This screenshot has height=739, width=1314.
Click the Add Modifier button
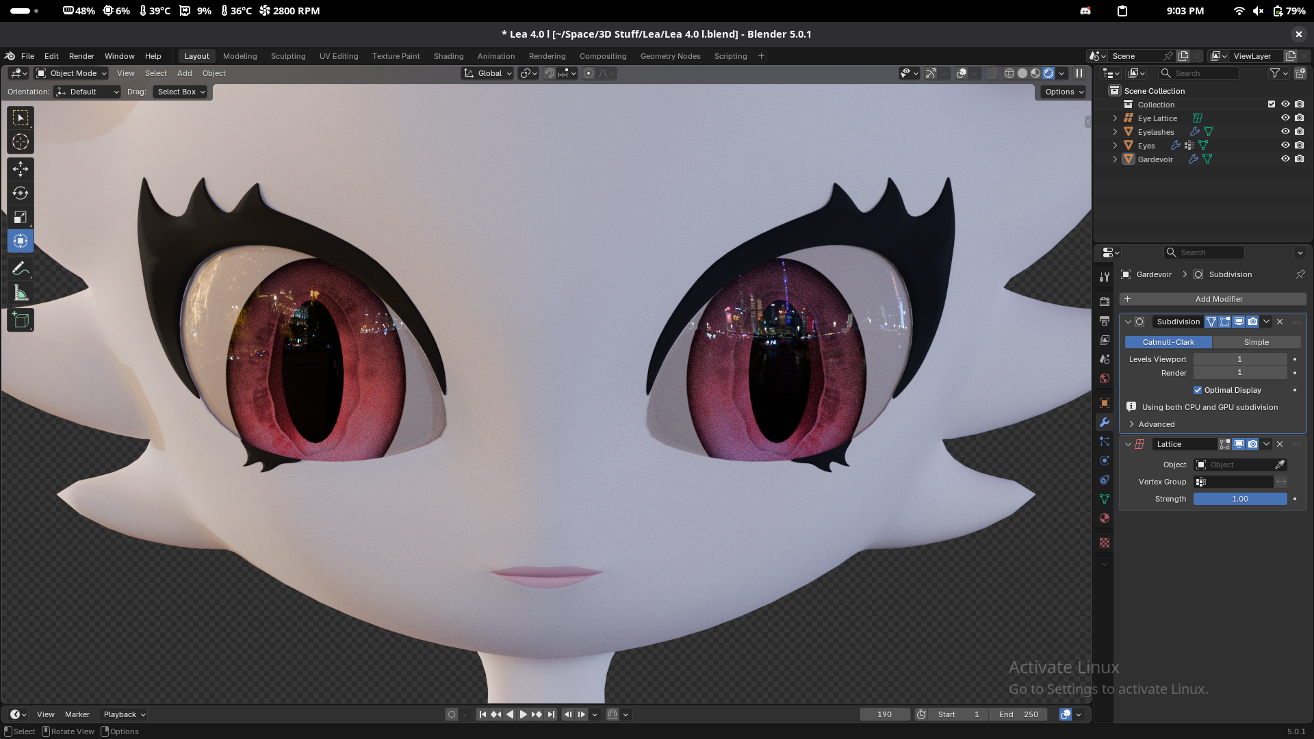[1213, 299]
